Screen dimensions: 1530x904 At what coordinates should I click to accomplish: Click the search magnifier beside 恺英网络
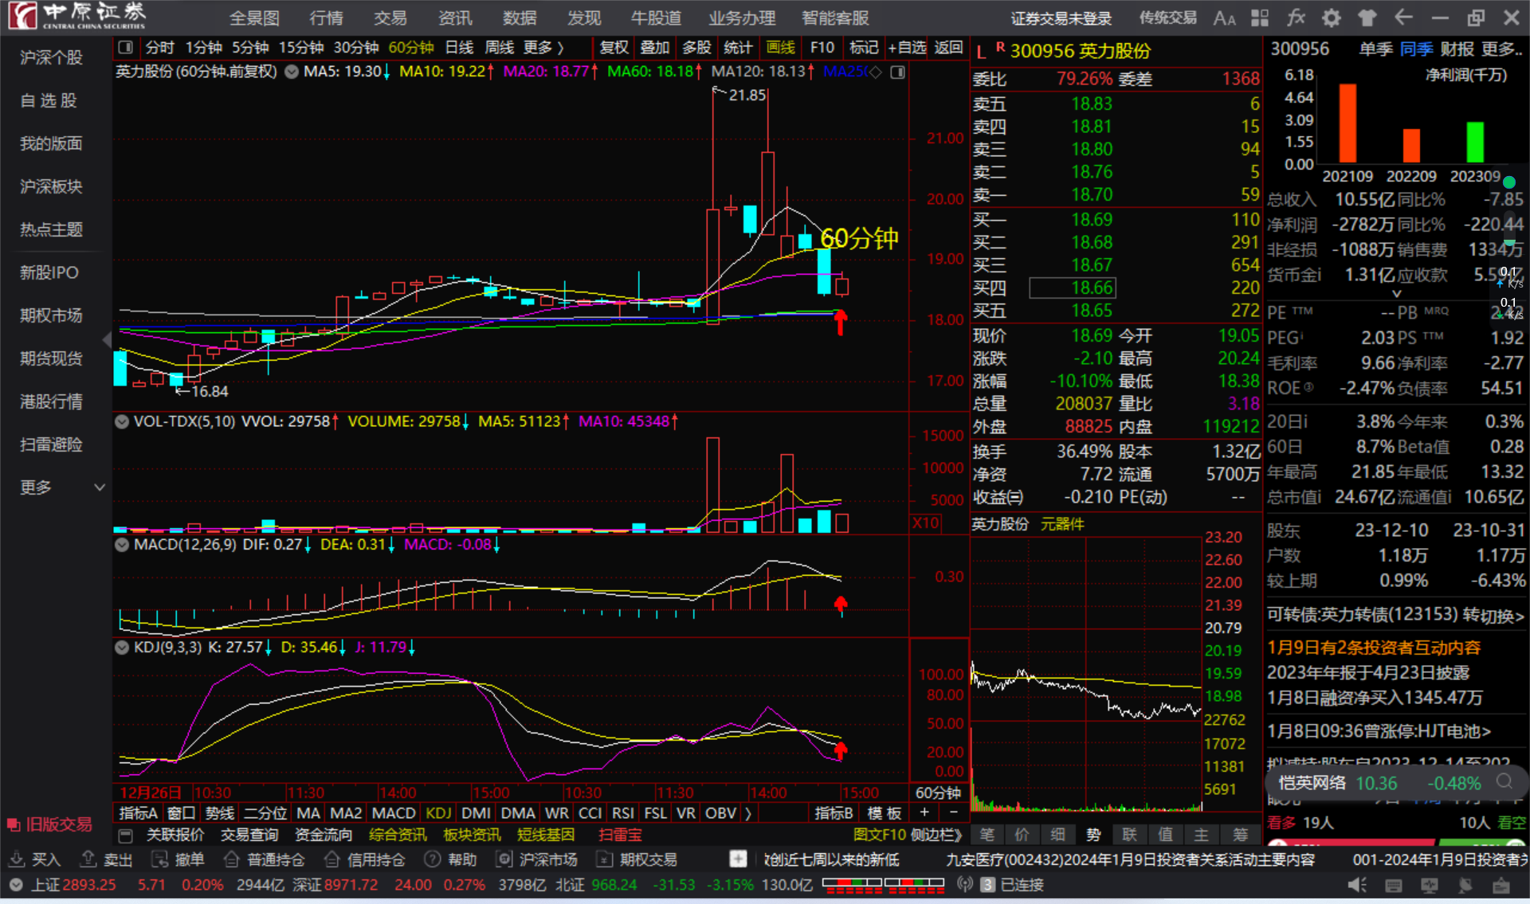pos(1504,782)
